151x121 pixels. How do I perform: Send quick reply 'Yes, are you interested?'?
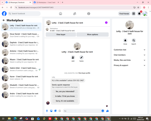coord(65,91)
